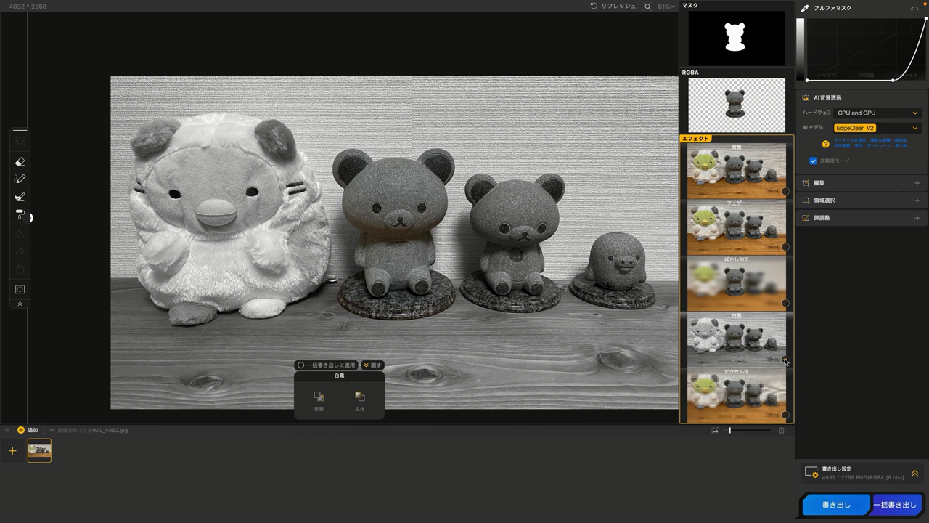This screenshot has height=523, width=929.
Task: Select the Eraser tool
Action: (x=20, y=162)
